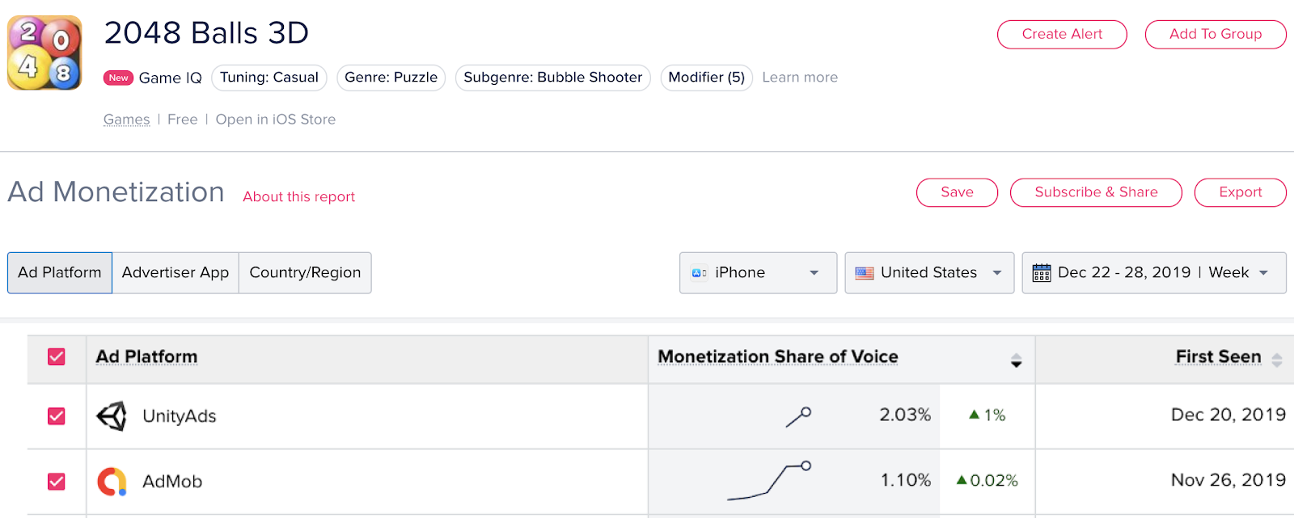Click the iPhone device icon
Screen dimensions: 1294x518
tap(700, 273)
